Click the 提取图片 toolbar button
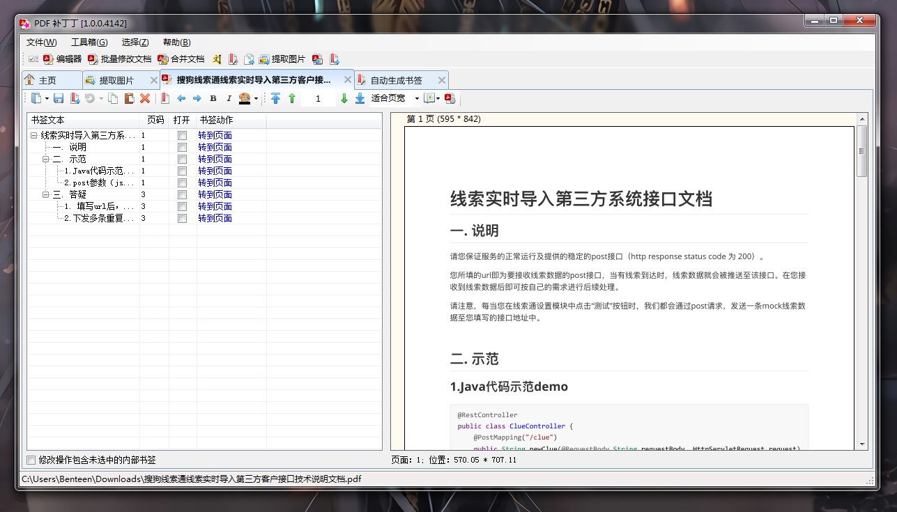Screen dimensions: 897x512 pyautogui.click(x=282, y=59)
